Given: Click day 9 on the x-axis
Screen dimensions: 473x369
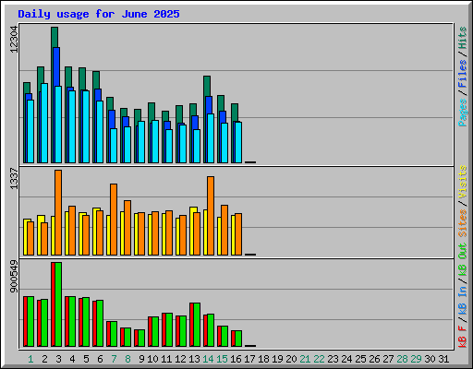Looking at the screenshot, I should 141,359.
